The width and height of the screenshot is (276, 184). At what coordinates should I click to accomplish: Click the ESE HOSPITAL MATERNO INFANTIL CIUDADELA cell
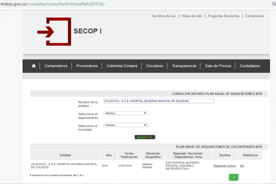(183, 166)
